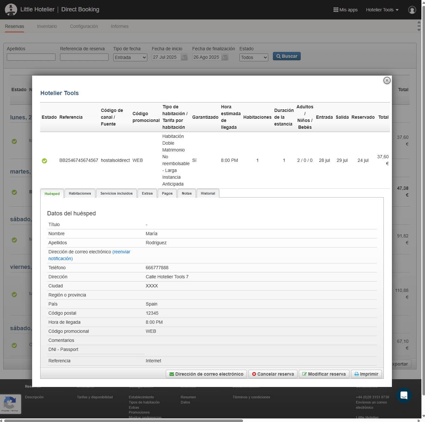Click the Little Hotelier logo
The height and width of the screenshot is (422, 425).
tap(11, 10)
